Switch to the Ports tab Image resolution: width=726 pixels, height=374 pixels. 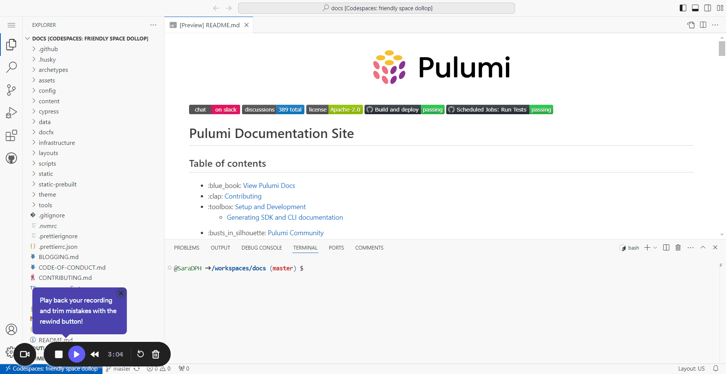336,248
